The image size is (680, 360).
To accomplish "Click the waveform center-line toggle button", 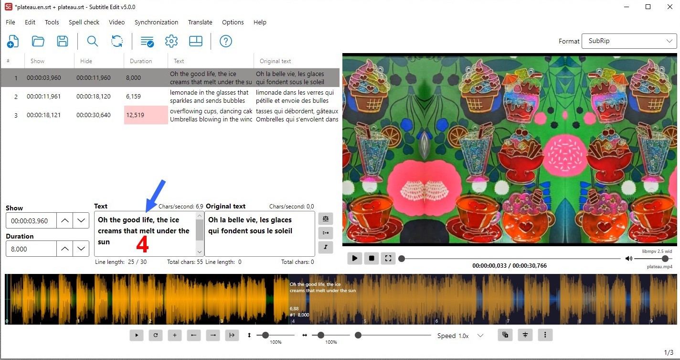I will [525, 335].
